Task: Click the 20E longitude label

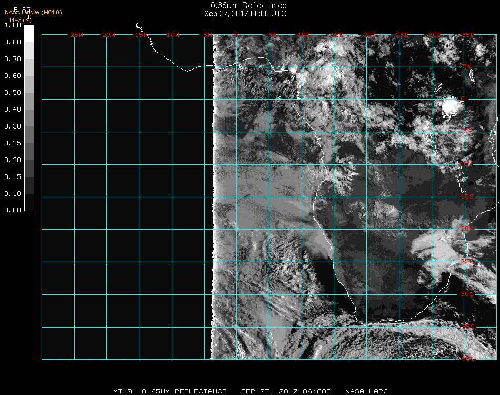Action: (x=370, y=35)
